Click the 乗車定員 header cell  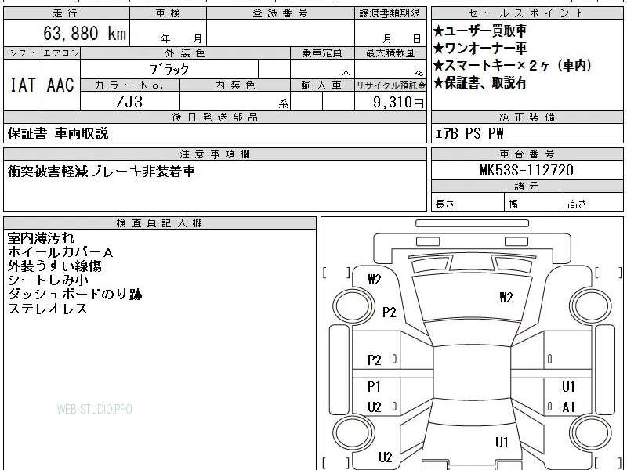[x=322, y=53]
